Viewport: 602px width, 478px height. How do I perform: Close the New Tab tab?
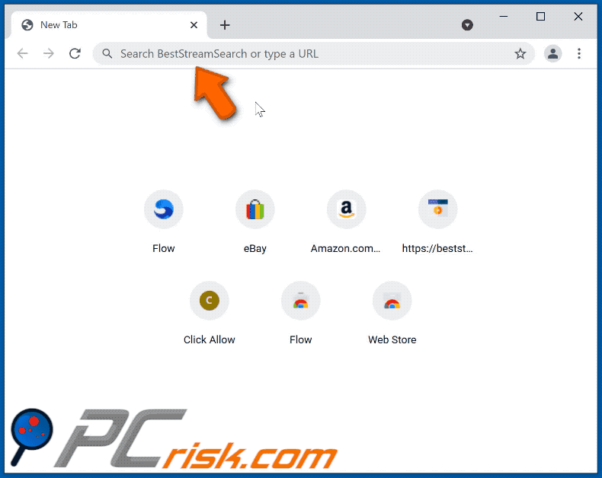(194, 25)
